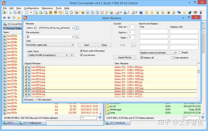Click the Copy icon beside the scissors
Viewport: 208px width, 131px height.
[x=15, y=12]
